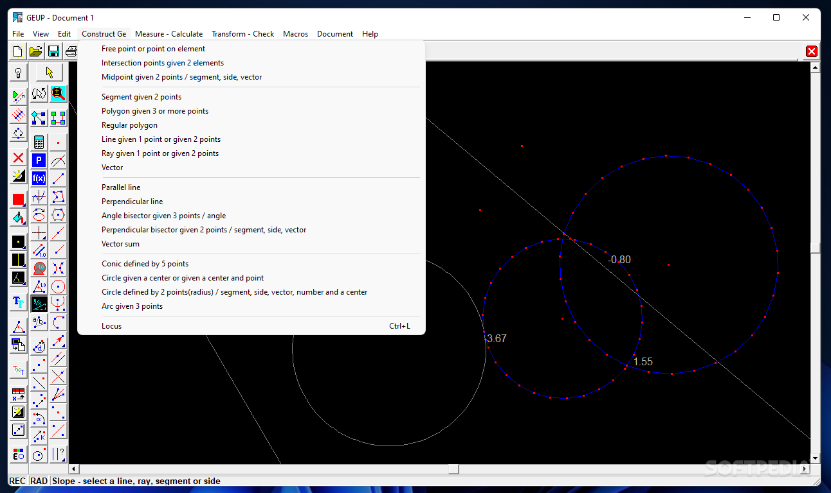Open the Document menu
The width and height of the screenshot is (831, 493).
tap(334, 34)
